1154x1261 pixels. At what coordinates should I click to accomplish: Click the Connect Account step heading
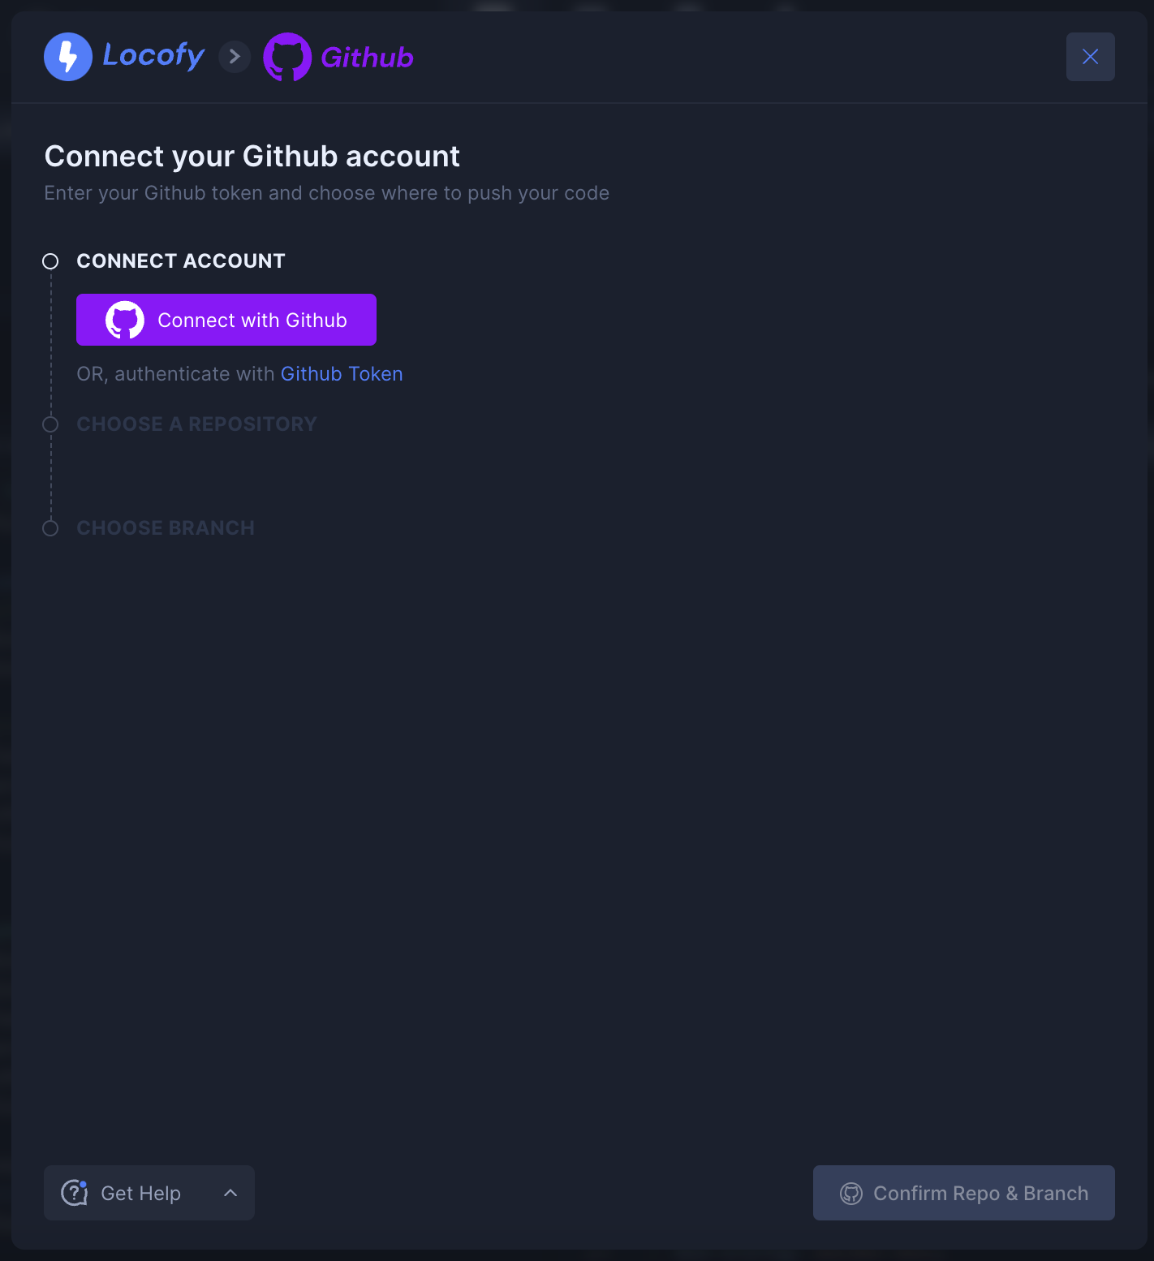pyautogui.click(x=181, y=261)
